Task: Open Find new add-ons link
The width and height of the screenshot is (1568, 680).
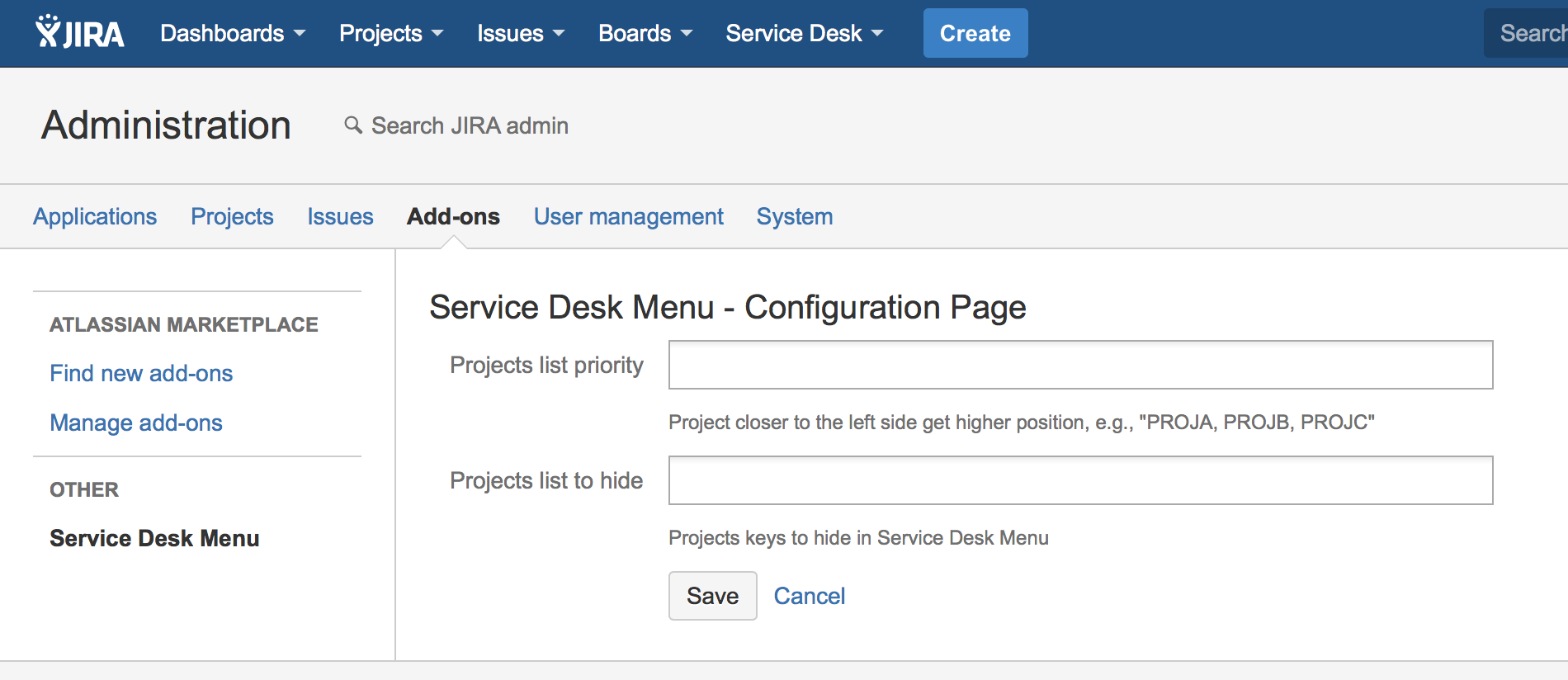Action: 141,373
